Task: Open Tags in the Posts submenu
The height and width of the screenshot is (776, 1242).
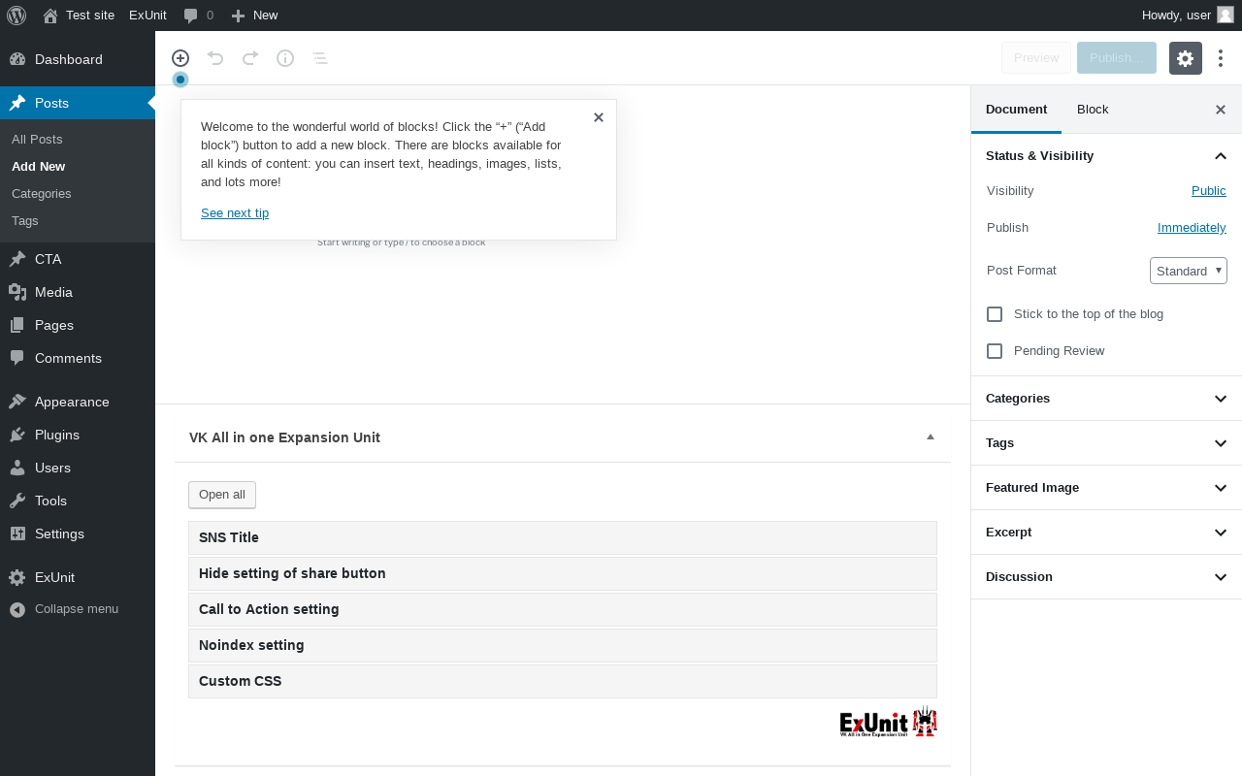Action: click(x=25, y=221)
